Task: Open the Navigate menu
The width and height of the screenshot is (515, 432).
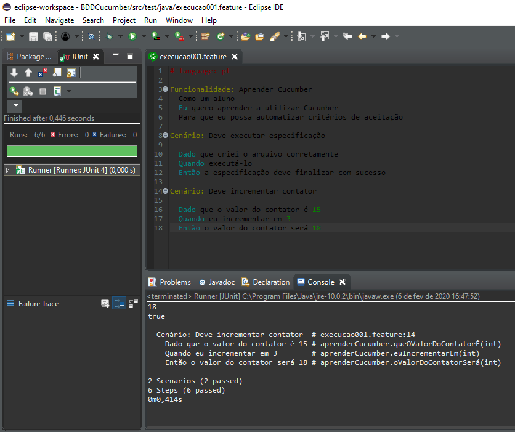Action: (x=60, y=20)
